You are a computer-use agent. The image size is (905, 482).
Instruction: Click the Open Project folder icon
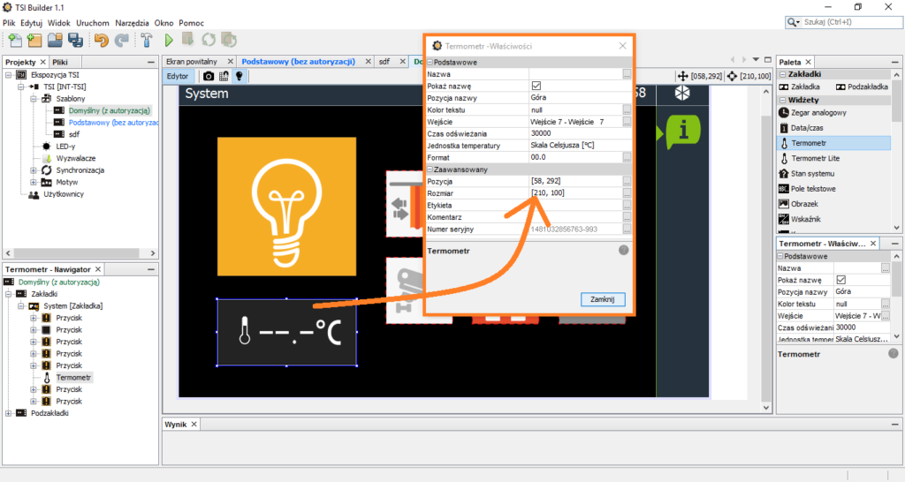coord(55,40)
